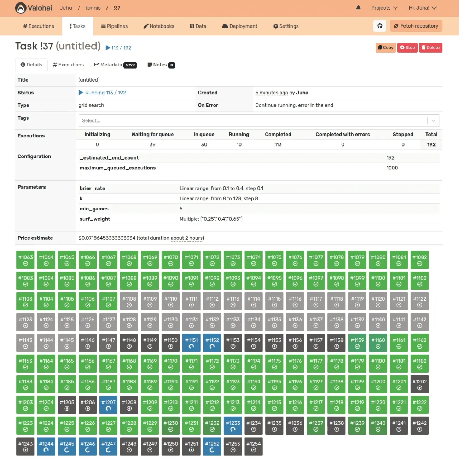Open the Hi, Juha! user menu

click(x=423, y=8)
